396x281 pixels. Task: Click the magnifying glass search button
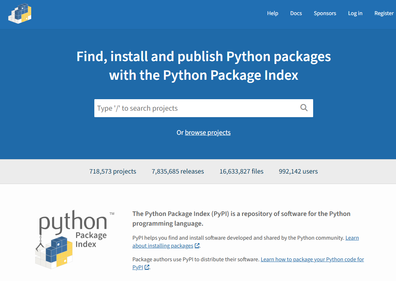[304, 108]
